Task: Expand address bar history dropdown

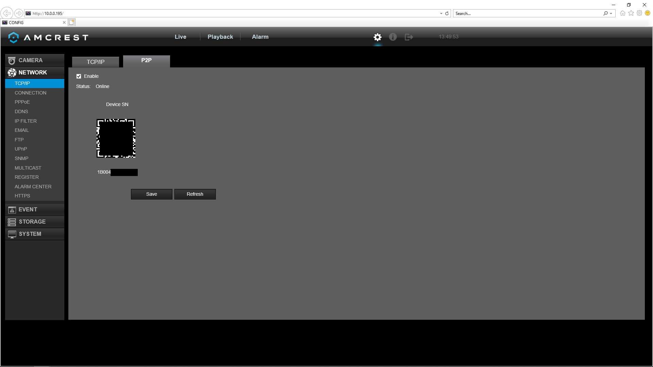Action: coord(441,14)
